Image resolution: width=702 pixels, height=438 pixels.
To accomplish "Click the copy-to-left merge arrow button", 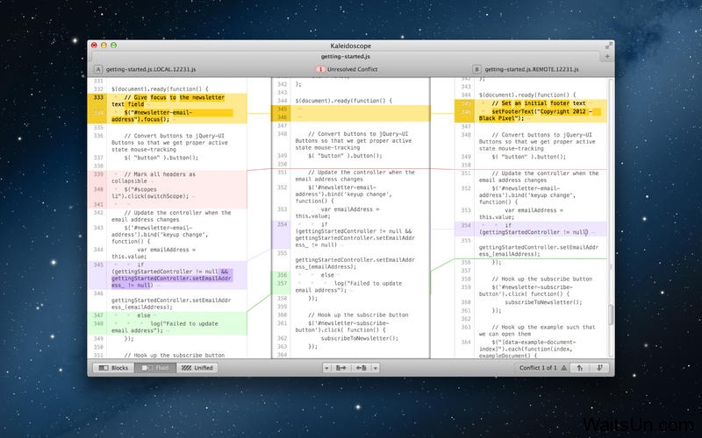I will [x=361, y=368].
